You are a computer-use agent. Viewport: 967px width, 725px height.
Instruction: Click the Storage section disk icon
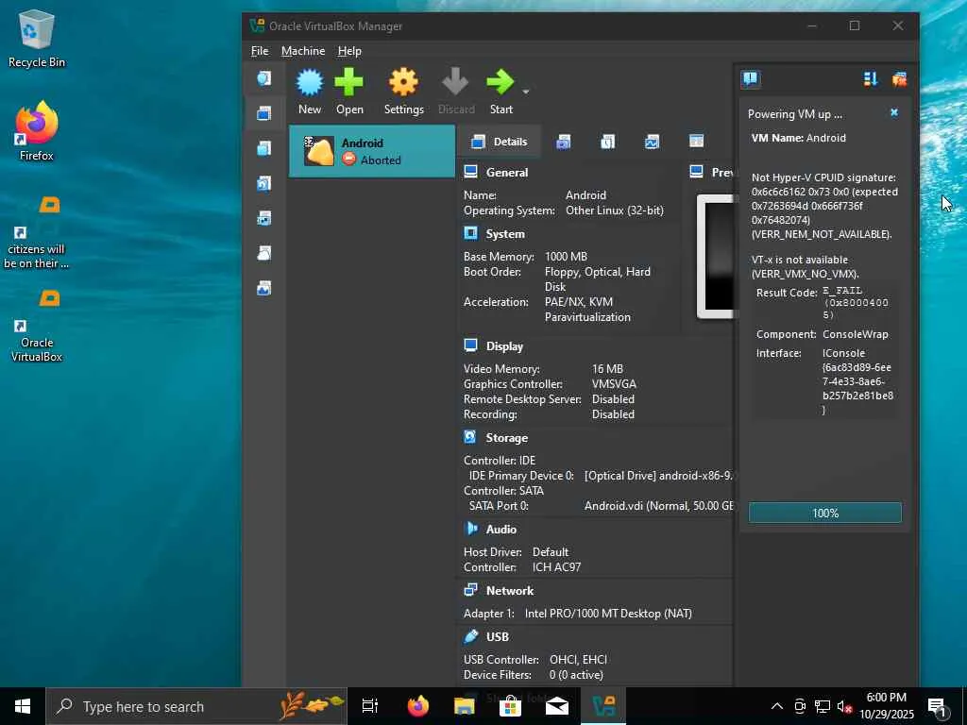coord(470,437)
